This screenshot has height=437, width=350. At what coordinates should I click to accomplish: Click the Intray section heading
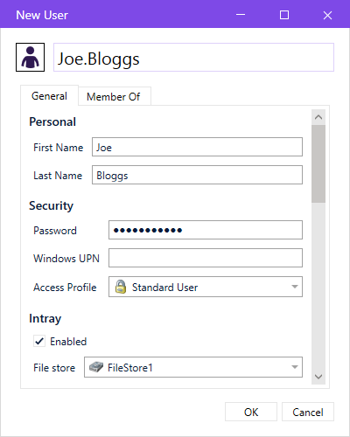(45, 319)
